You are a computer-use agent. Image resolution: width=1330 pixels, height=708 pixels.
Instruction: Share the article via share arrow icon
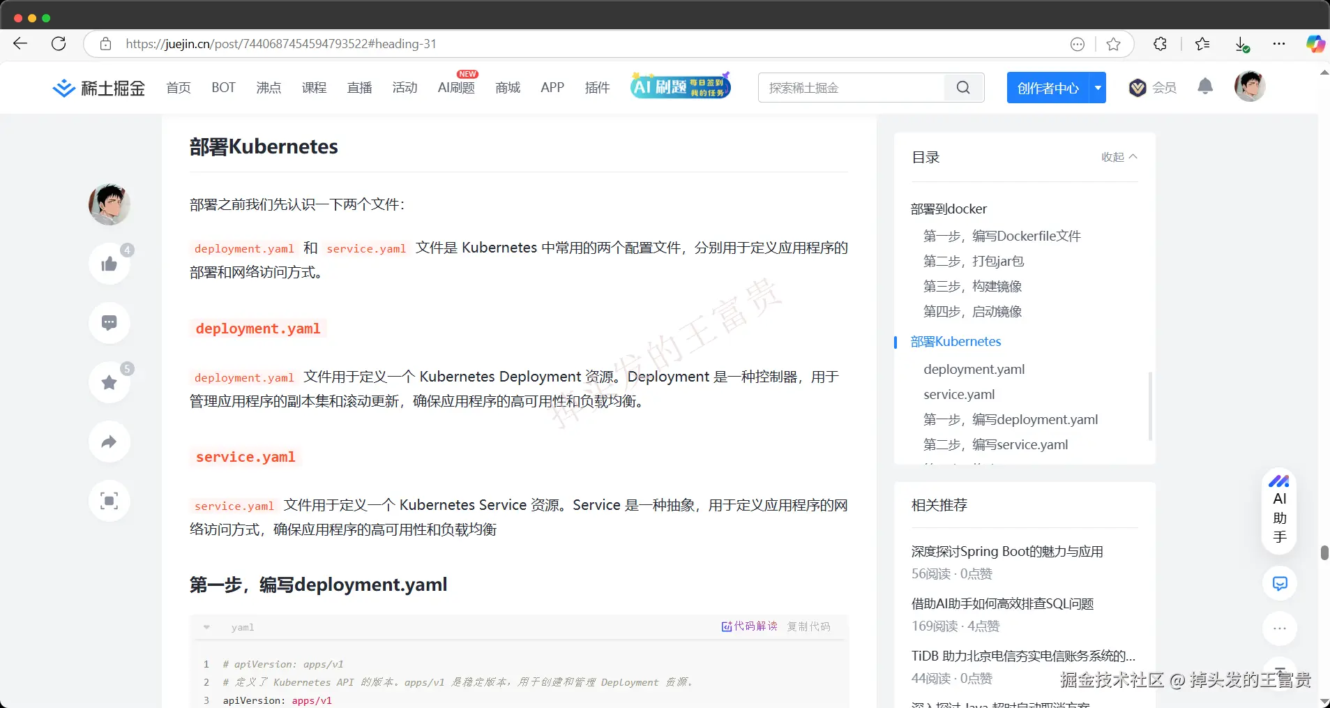click(x=109, y=441)
